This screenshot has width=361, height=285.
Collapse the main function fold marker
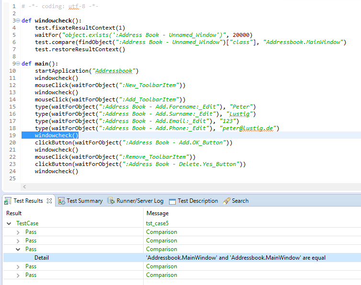point(18,64)
